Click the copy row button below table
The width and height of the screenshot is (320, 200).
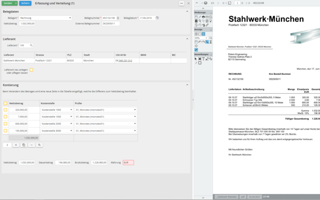(23, 145)
